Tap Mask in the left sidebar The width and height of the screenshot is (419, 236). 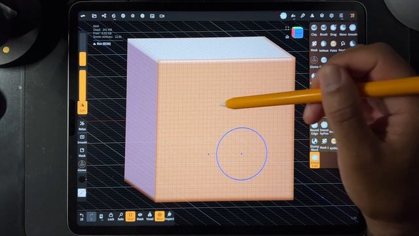click(82, 152)
